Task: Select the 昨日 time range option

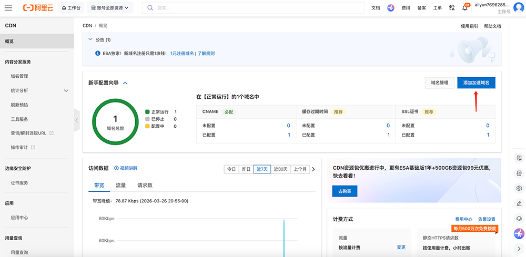Action: pyautogui.click(x=246, y=169)
